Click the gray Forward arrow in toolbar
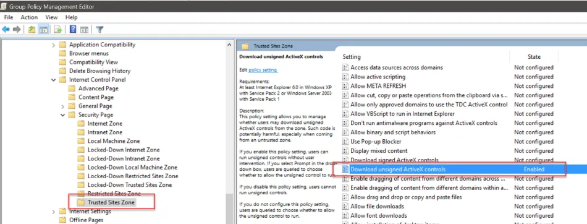 pyautogui.click(x=17, y=29)
